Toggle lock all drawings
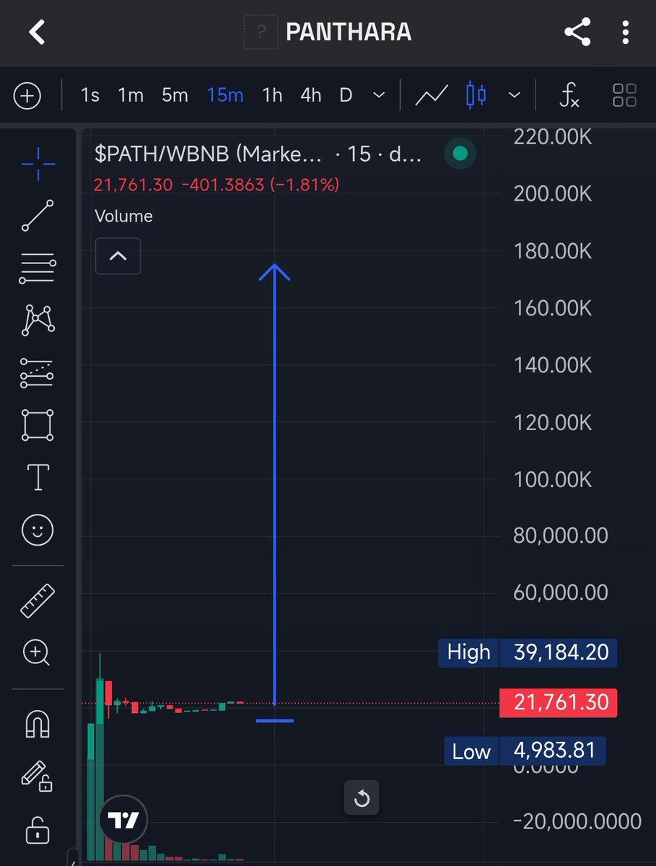Image resolution: width=656 pixels, height=866 pixels. (38, 829)
